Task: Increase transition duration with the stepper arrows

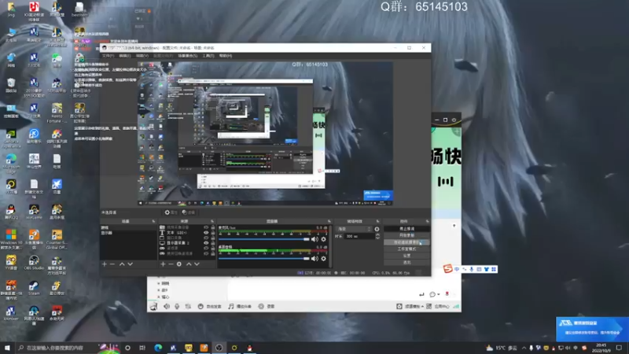Action: coord(377,234)
